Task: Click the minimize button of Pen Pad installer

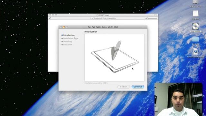Action: coord(64,27)
